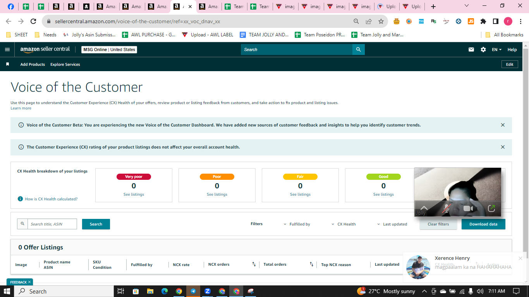
Task: See listings under Very poor
Action: coord(134,195)
